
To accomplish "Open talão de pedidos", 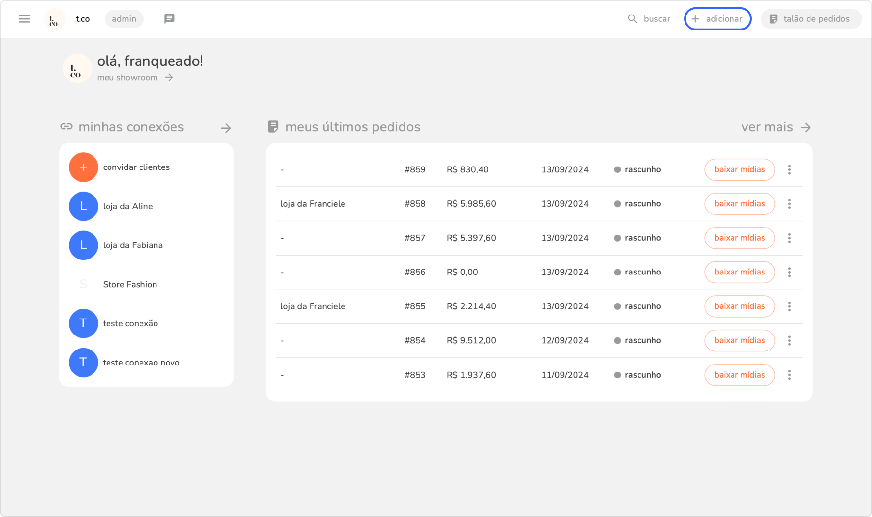I will [x=810, y=19].
